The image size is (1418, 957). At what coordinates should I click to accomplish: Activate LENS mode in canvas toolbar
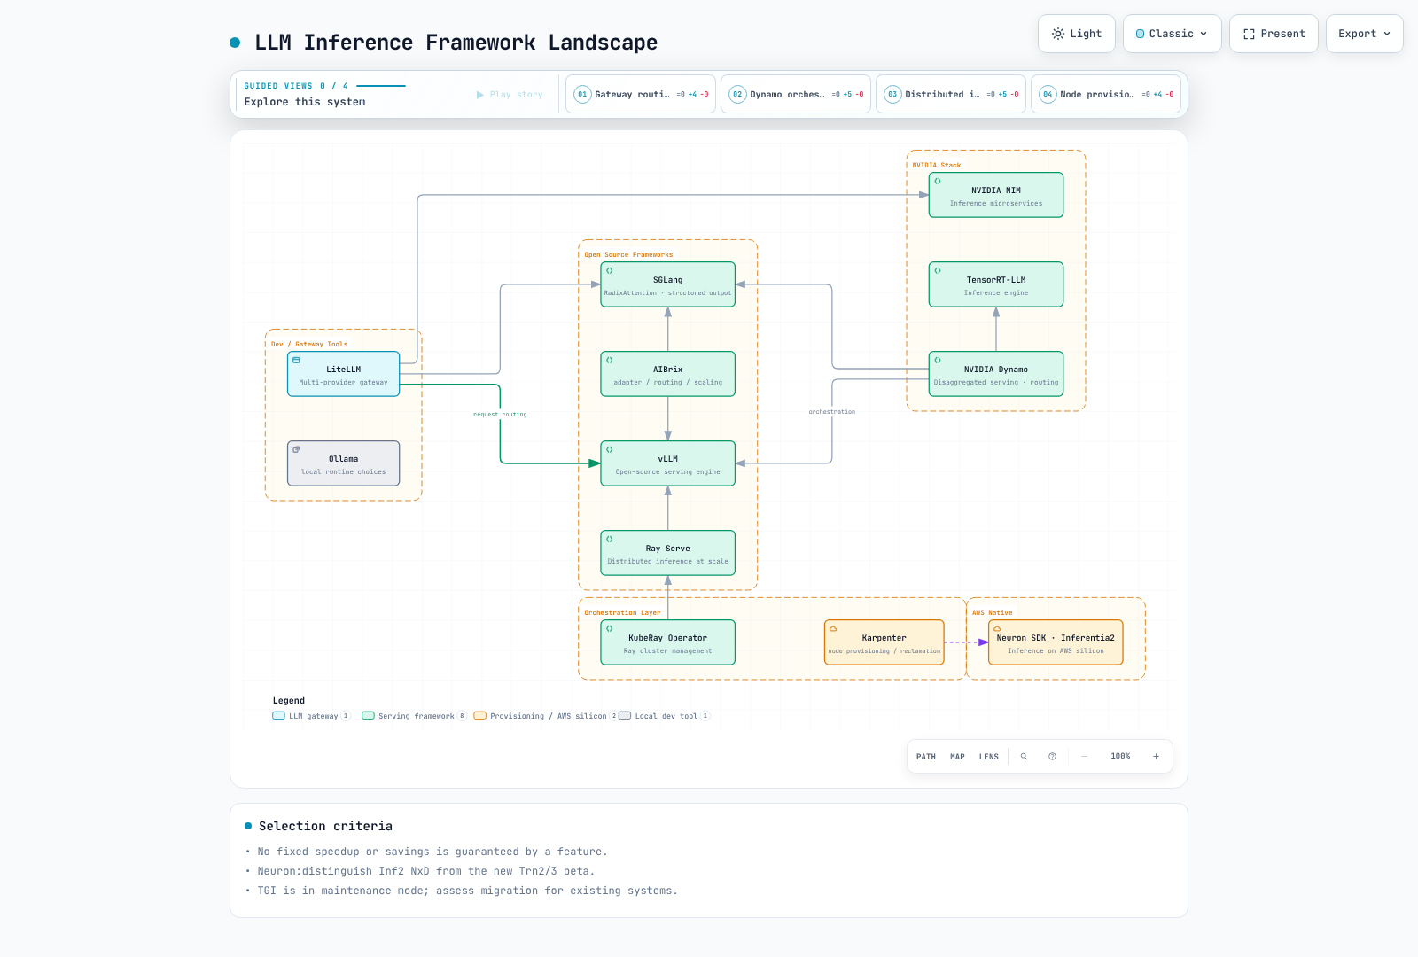989,757
